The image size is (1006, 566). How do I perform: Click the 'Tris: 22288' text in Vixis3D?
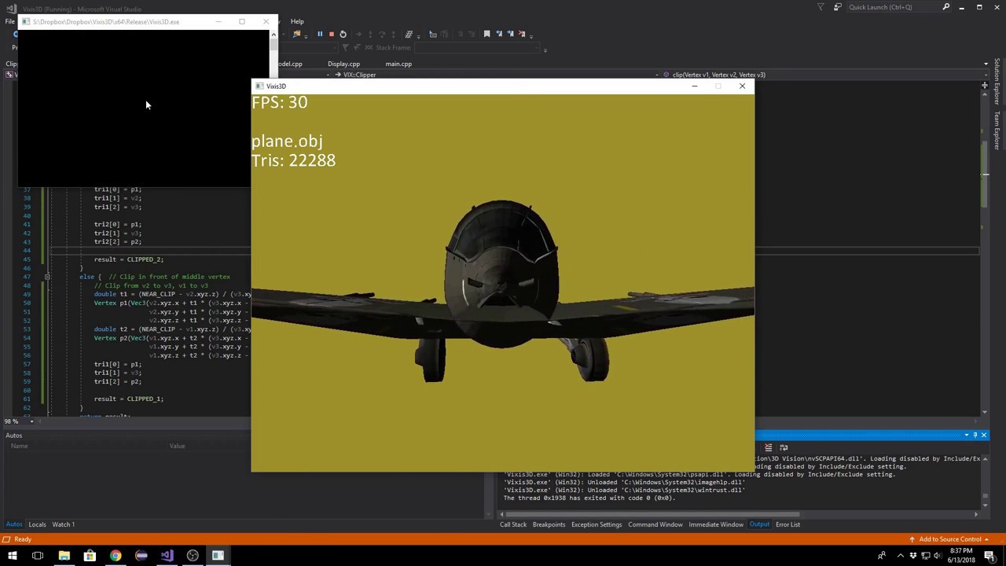point(293,160)
